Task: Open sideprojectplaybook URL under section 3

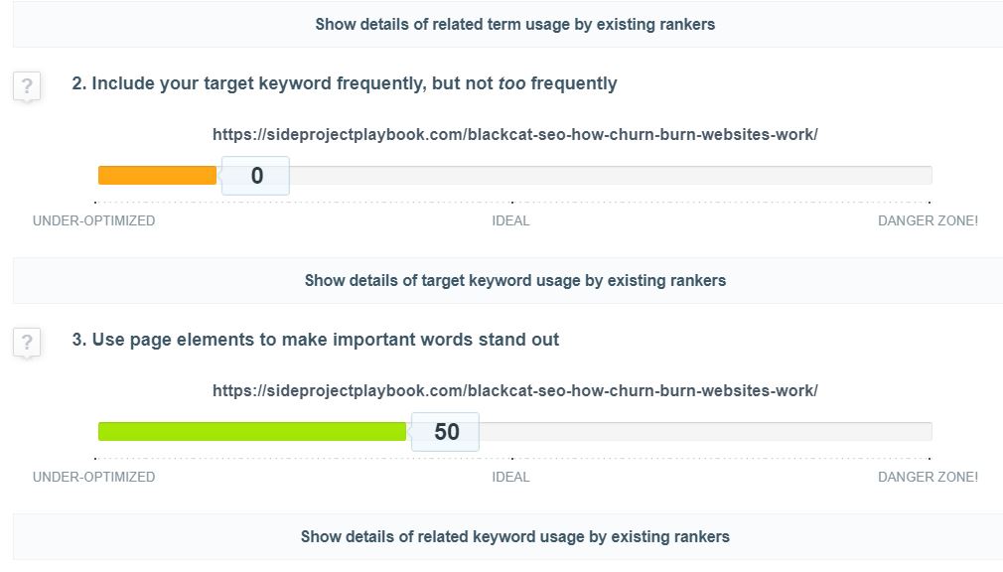Action: coord(515,390)
